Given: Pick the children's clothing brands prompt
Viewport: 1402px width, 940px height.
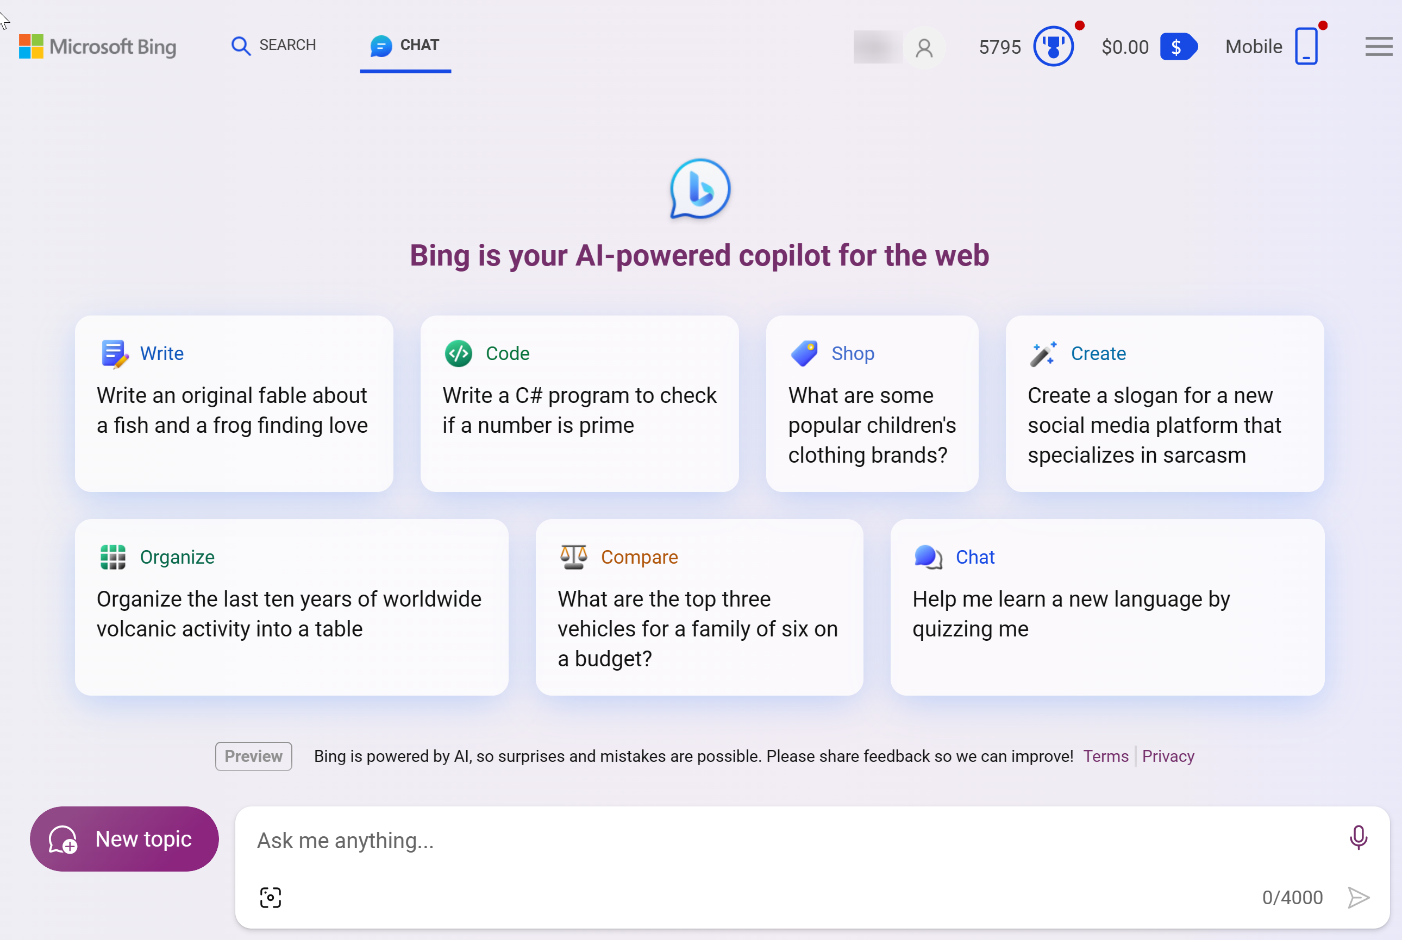Looking at the screenshot, I should (x=872, y=425).
